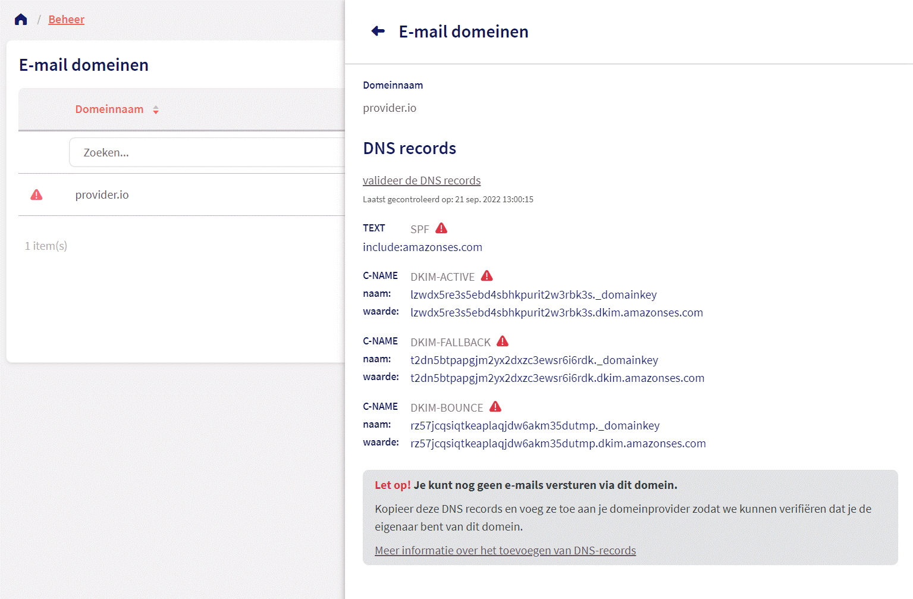Click the DKIM-ACTIVE waarde value
Screen dimensions: 913x599
pyautogui.click(x=557, y=313)
